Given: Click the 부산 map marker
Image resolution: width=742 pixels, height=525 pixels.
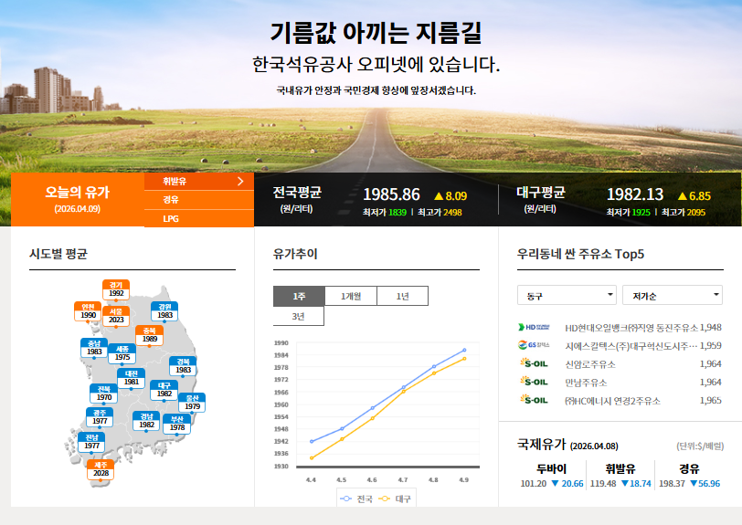Looking at the screenshot, I should tap(177, 423).
